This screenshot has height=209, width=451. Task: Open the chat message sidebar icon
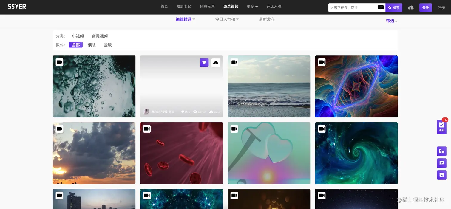442,163
